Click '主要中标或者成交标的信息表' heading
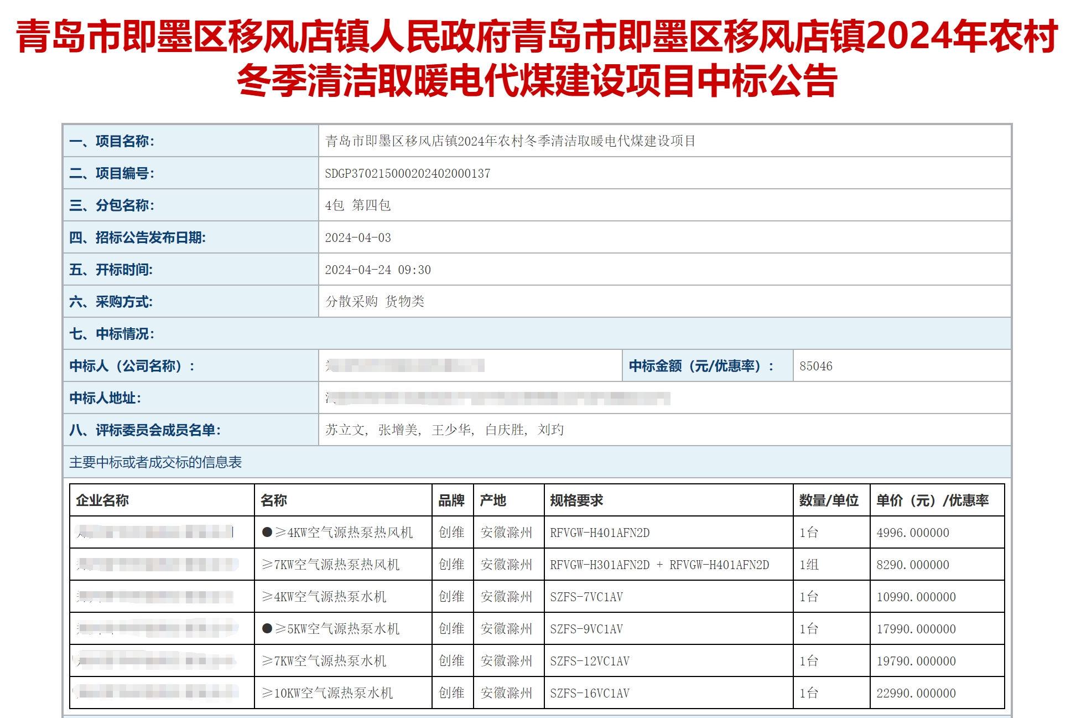Viewport: 1076px width, 718px height. [155, 462]
